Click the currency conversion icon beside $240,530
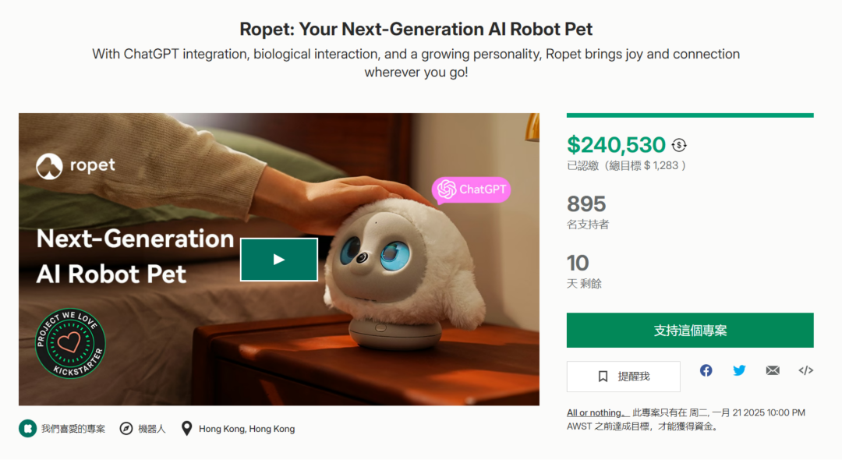842x460 pixels. pyautogui.click(x=679, y=145)
